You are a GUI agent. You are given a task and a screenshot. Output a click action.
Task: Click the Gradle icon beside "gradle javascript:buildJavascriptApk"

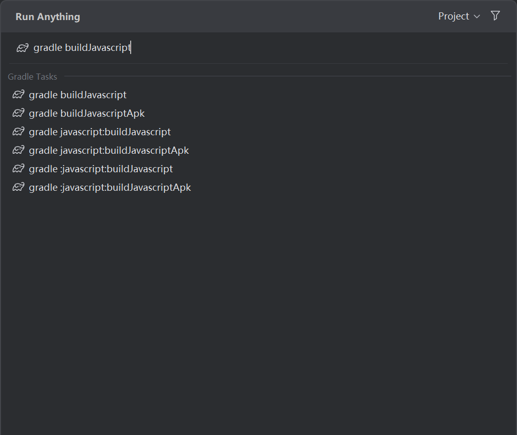[18, 150]
